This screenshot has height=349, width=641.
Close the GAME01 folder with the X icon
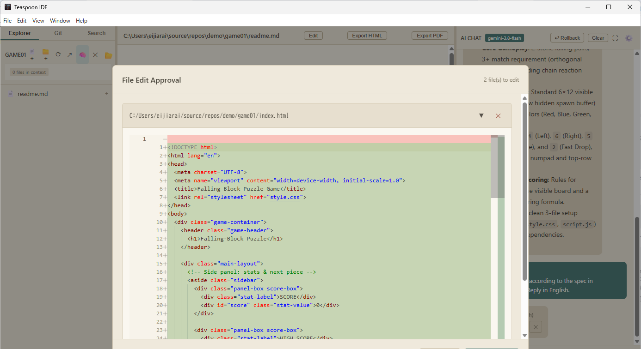click(95, 54)
